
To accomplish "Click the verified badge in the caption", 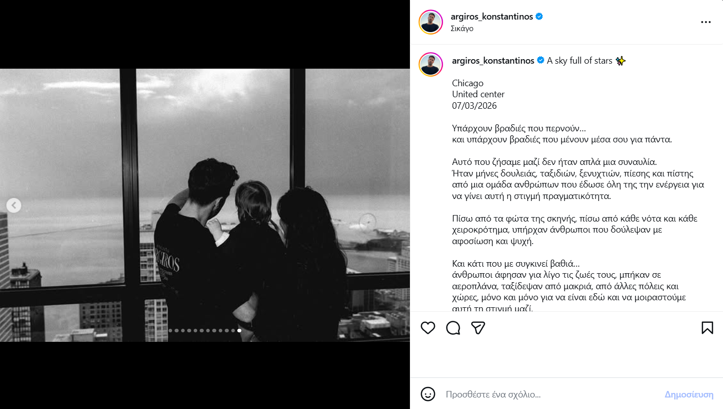I will click(540, 61).
